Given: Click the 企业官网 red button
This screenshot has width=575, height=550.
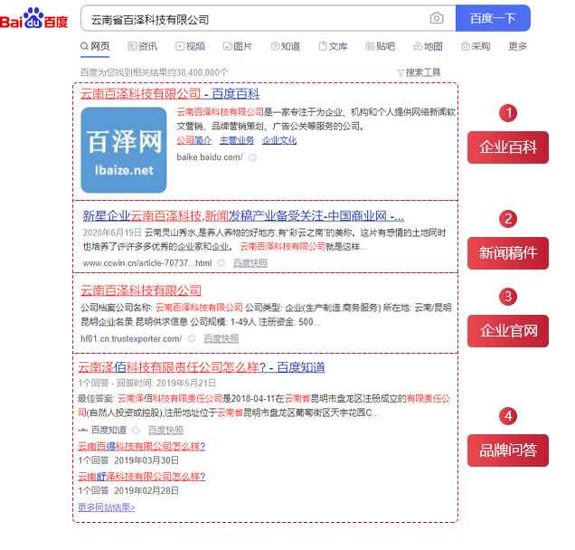Looking at the screenshot, I should point(508,331).
